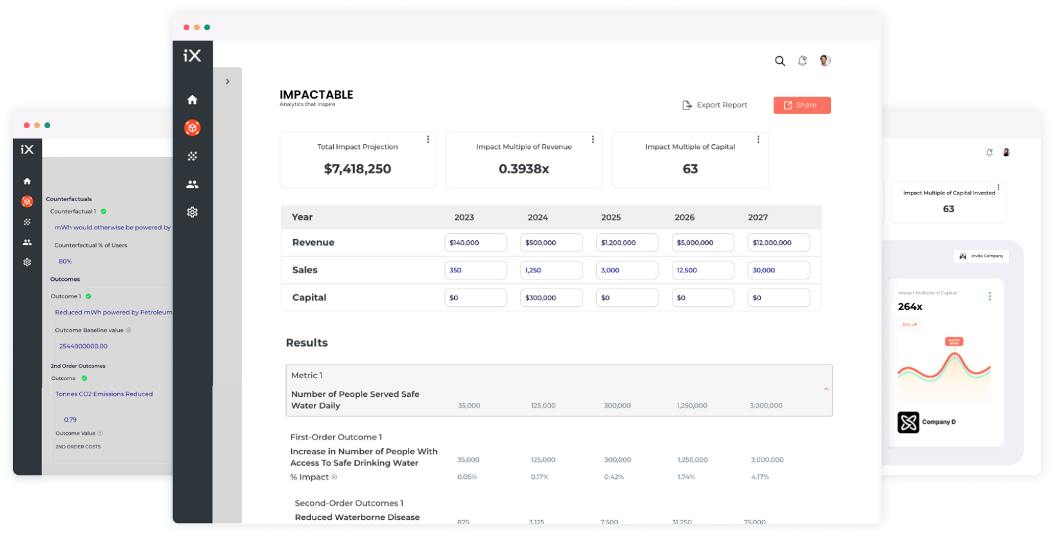Click the red close dot of the main window
Viewport: 1054px width, 536px height.
click(x=186, y=28)
